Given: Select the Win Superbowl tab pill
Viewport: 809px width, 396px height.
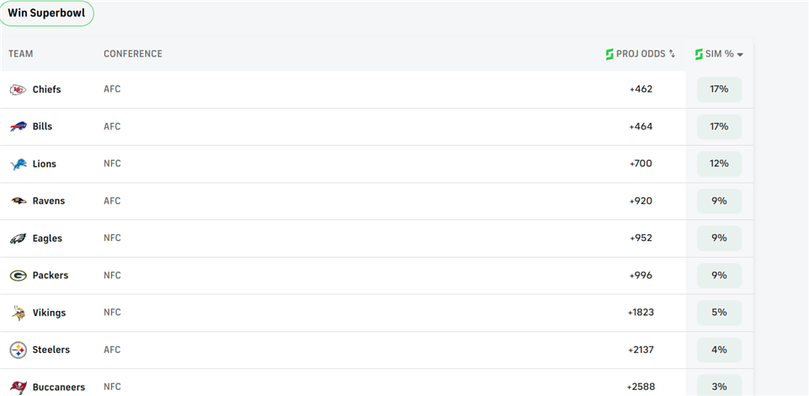Looking at the screenshot, I should 46,13.
